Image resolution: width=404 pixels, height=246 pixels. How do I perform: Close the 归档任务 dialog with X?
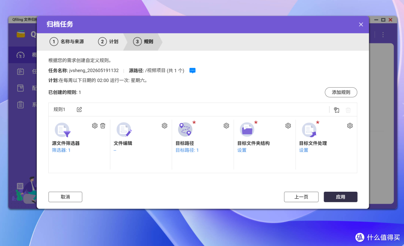pos(361,24)
